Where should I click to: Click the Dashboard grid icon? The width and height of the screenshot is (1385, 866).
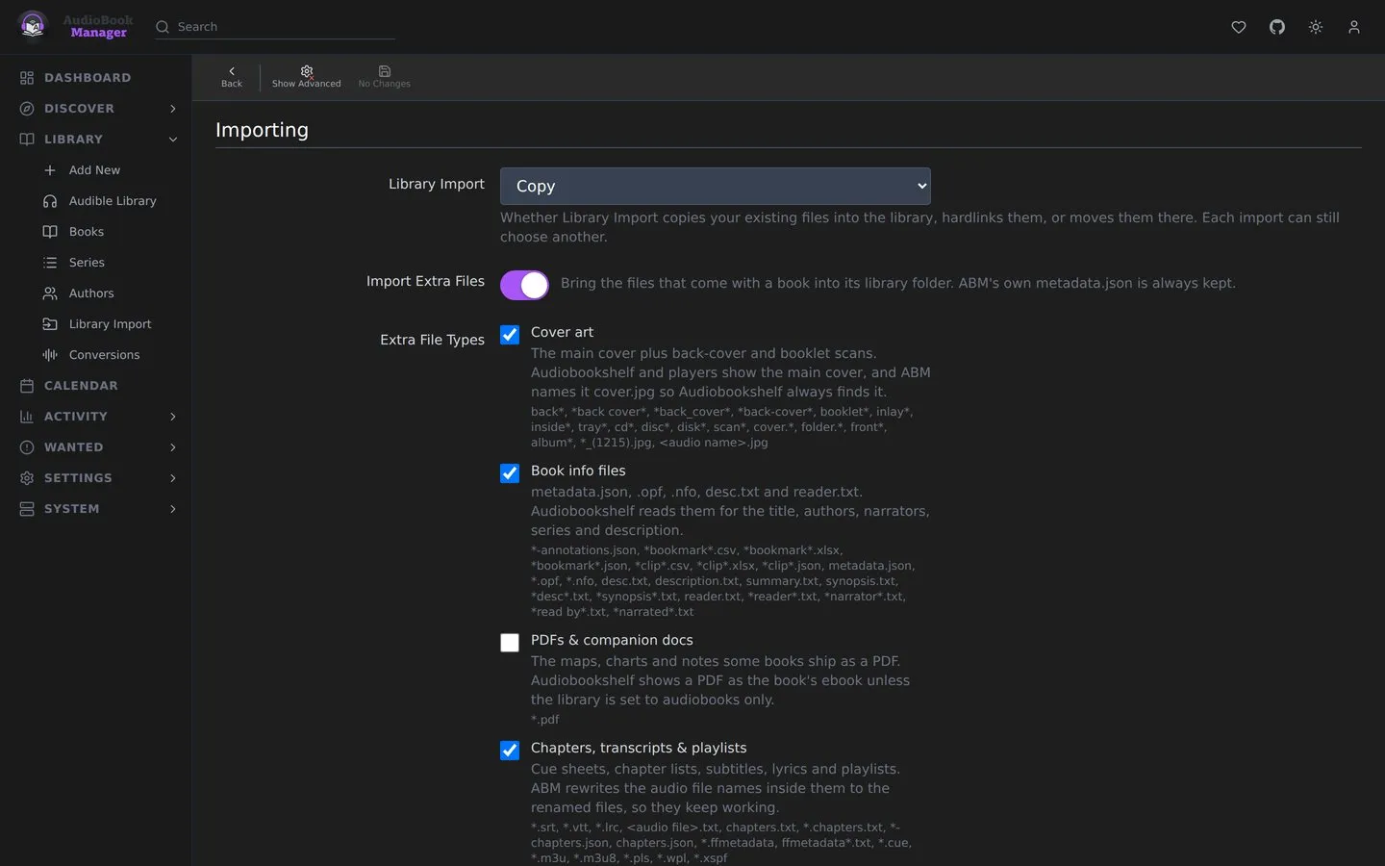27,78
